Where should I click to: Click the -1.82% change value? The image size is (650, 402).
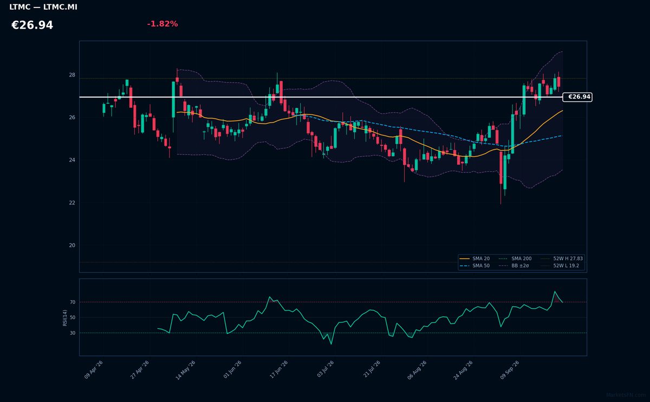click(162, 24)
